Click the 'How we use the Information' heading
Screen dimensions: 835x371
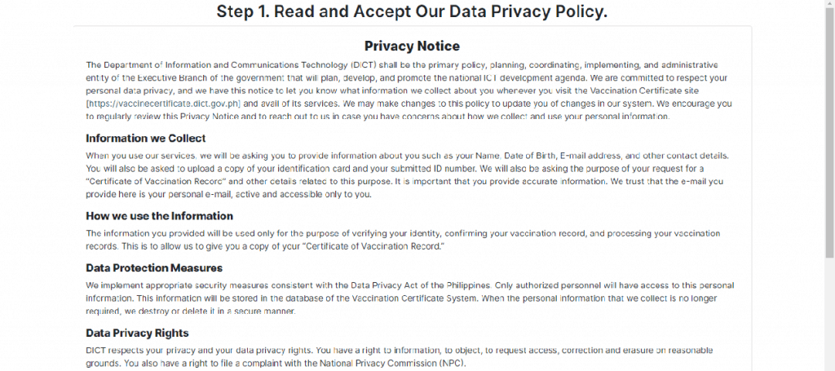click(x=159, y=215)
